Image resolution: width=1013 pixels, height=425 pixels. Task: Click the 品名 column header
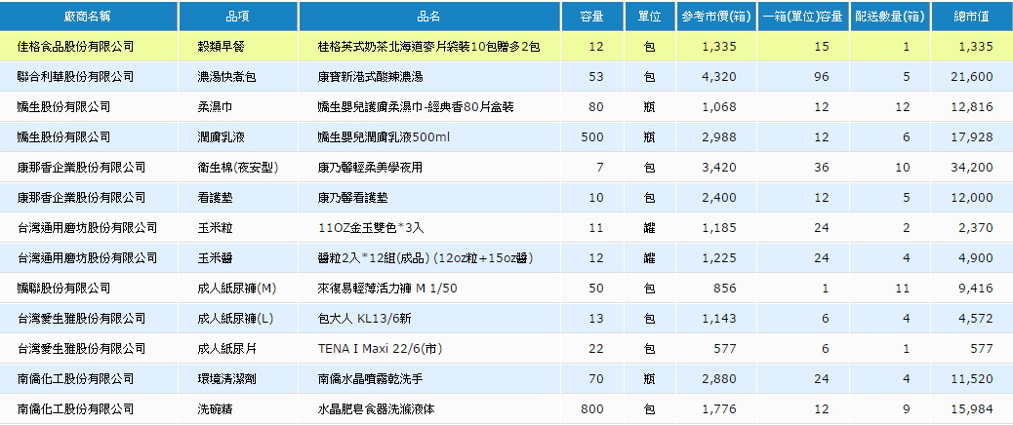(429, 17)
